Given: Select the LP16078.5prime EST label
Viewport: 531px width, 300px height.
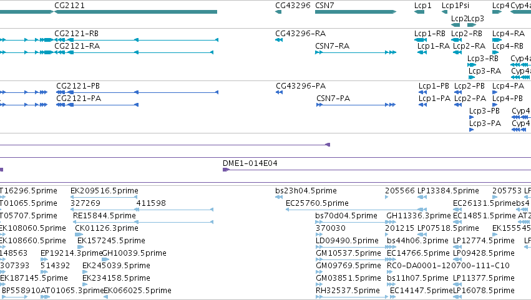Looking at the screenshot, I should [x=484, y=291].
